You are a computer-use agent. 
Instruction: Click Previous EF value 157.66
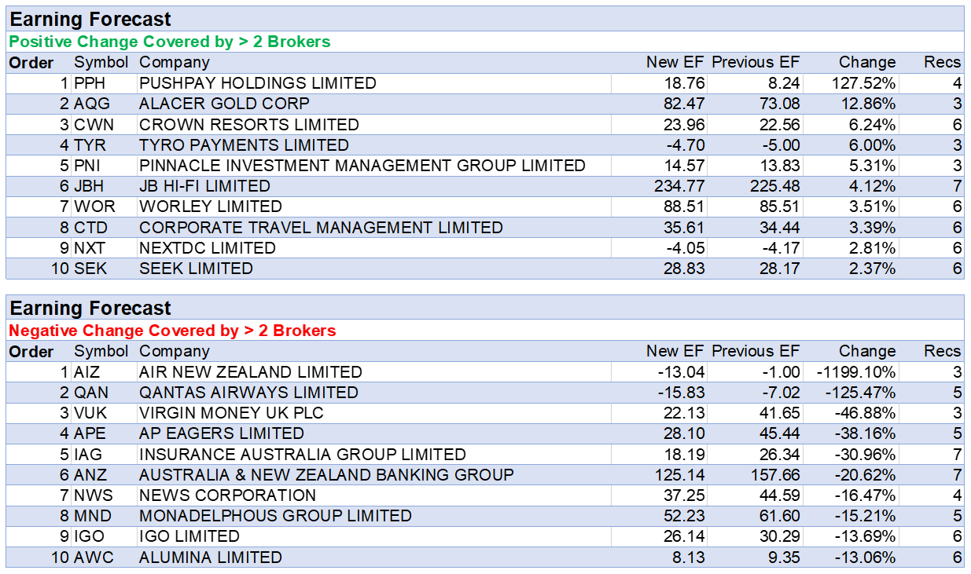tap(775, 475)
